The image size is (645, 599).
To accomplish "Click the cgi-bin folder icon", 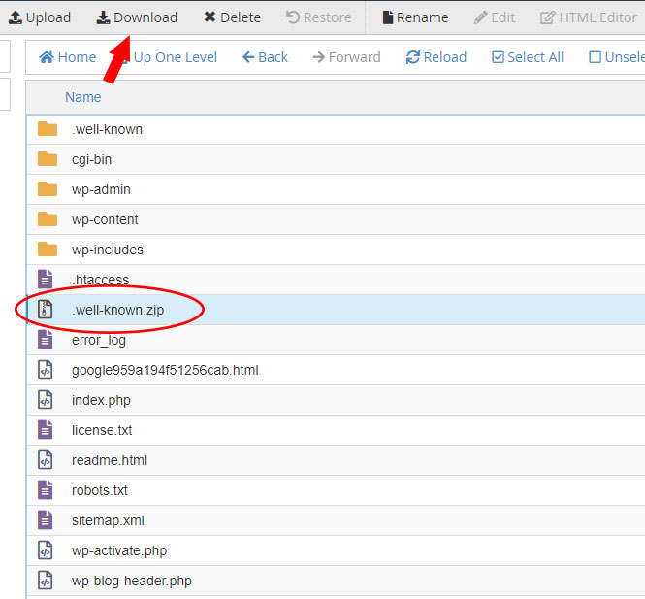I will click(47, 159).
